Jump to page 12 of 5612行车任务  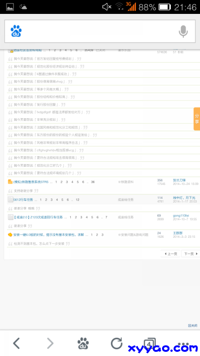click(x=78, y=200)
